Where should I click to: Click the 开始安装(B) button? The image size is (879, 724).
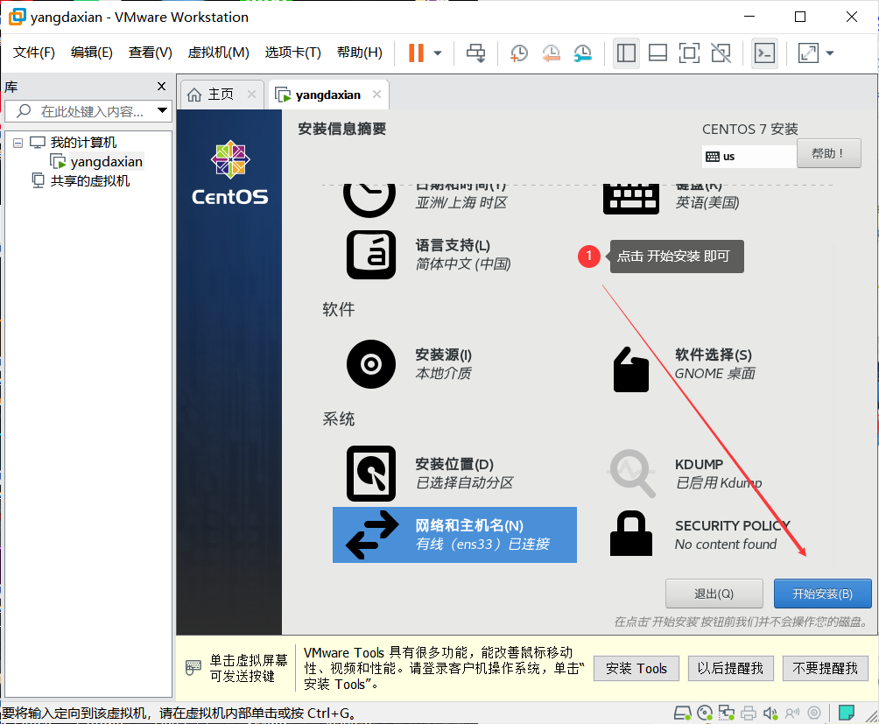tap(822, 594)
